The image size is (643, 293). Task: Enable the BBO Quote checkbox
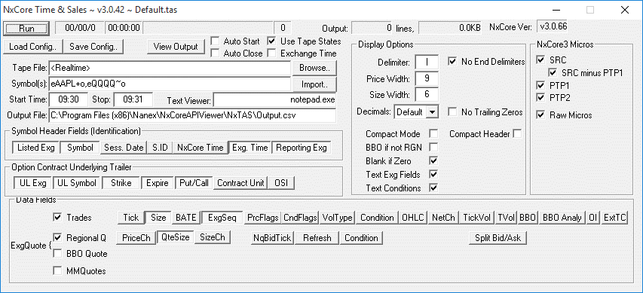click(57, 254)
